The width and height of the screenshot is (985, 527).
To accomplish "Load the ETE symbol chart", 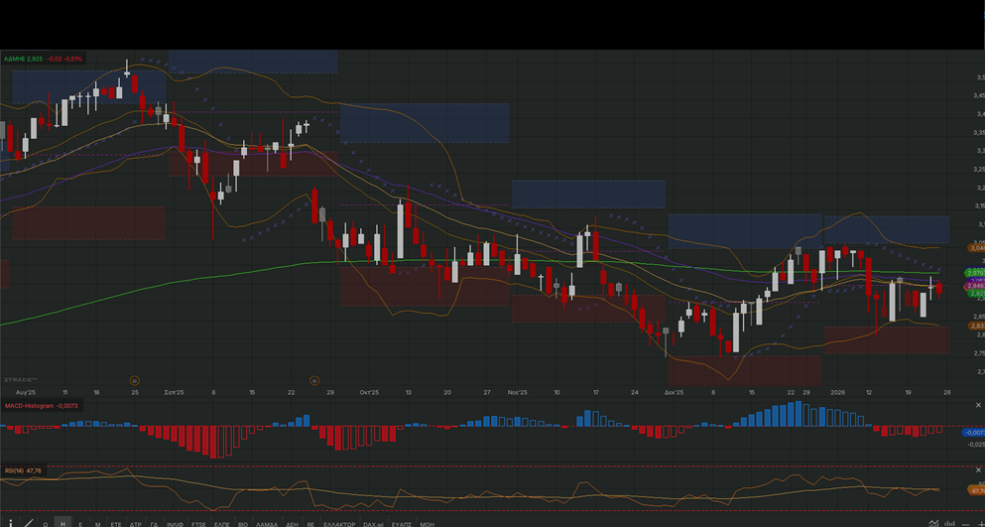I will pos(116,524).
